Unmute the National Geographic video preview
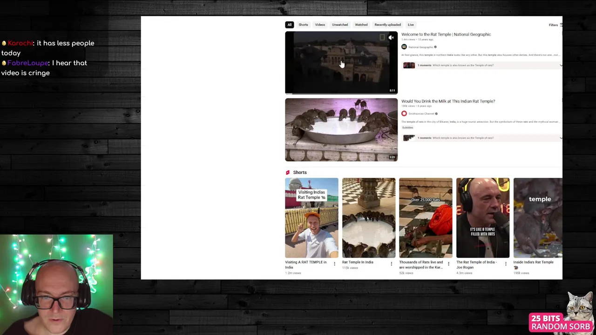The height and width of the screenshot is (335, 596). click(391, 38)
